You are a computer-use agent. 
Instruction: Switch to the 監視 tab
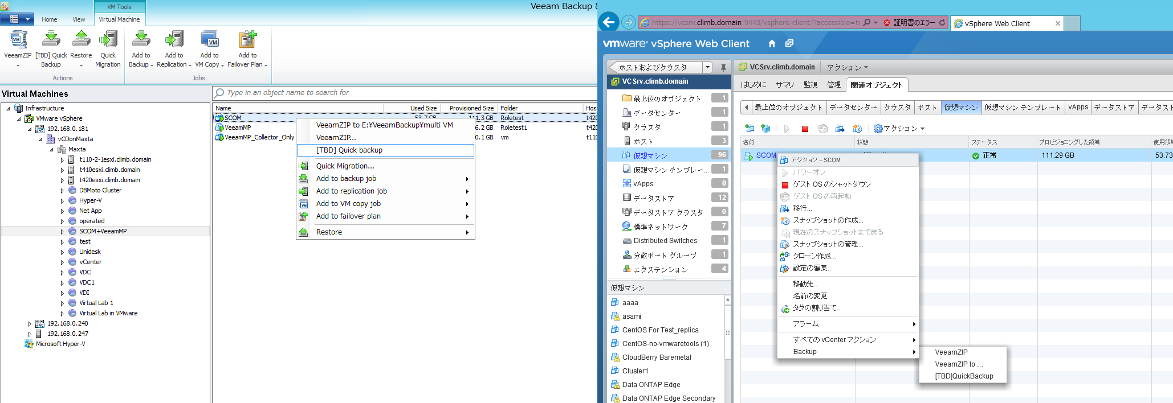click(810, 85)
